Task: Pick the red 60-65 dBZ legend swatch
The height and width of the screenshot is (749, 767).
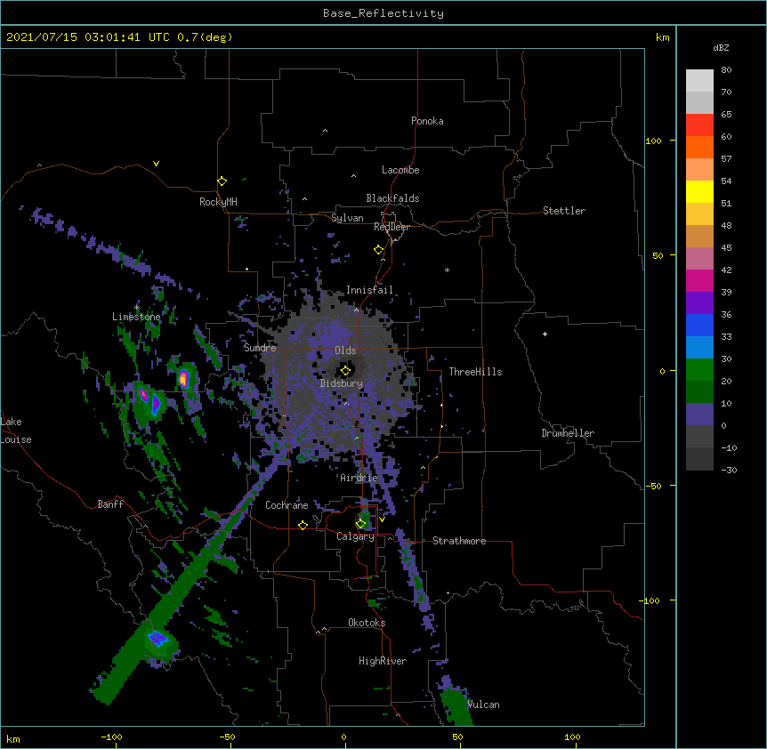Action: tap(699, 125)
